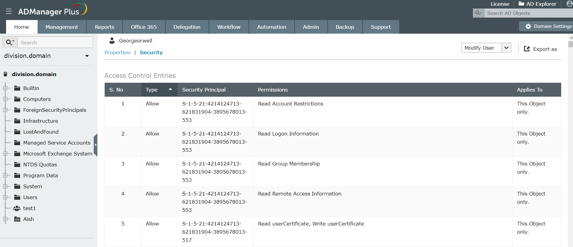Select the Read Remote Access Information cell
Image resolution: width=573 pixels, height=247 pixels.
[383, 202]
